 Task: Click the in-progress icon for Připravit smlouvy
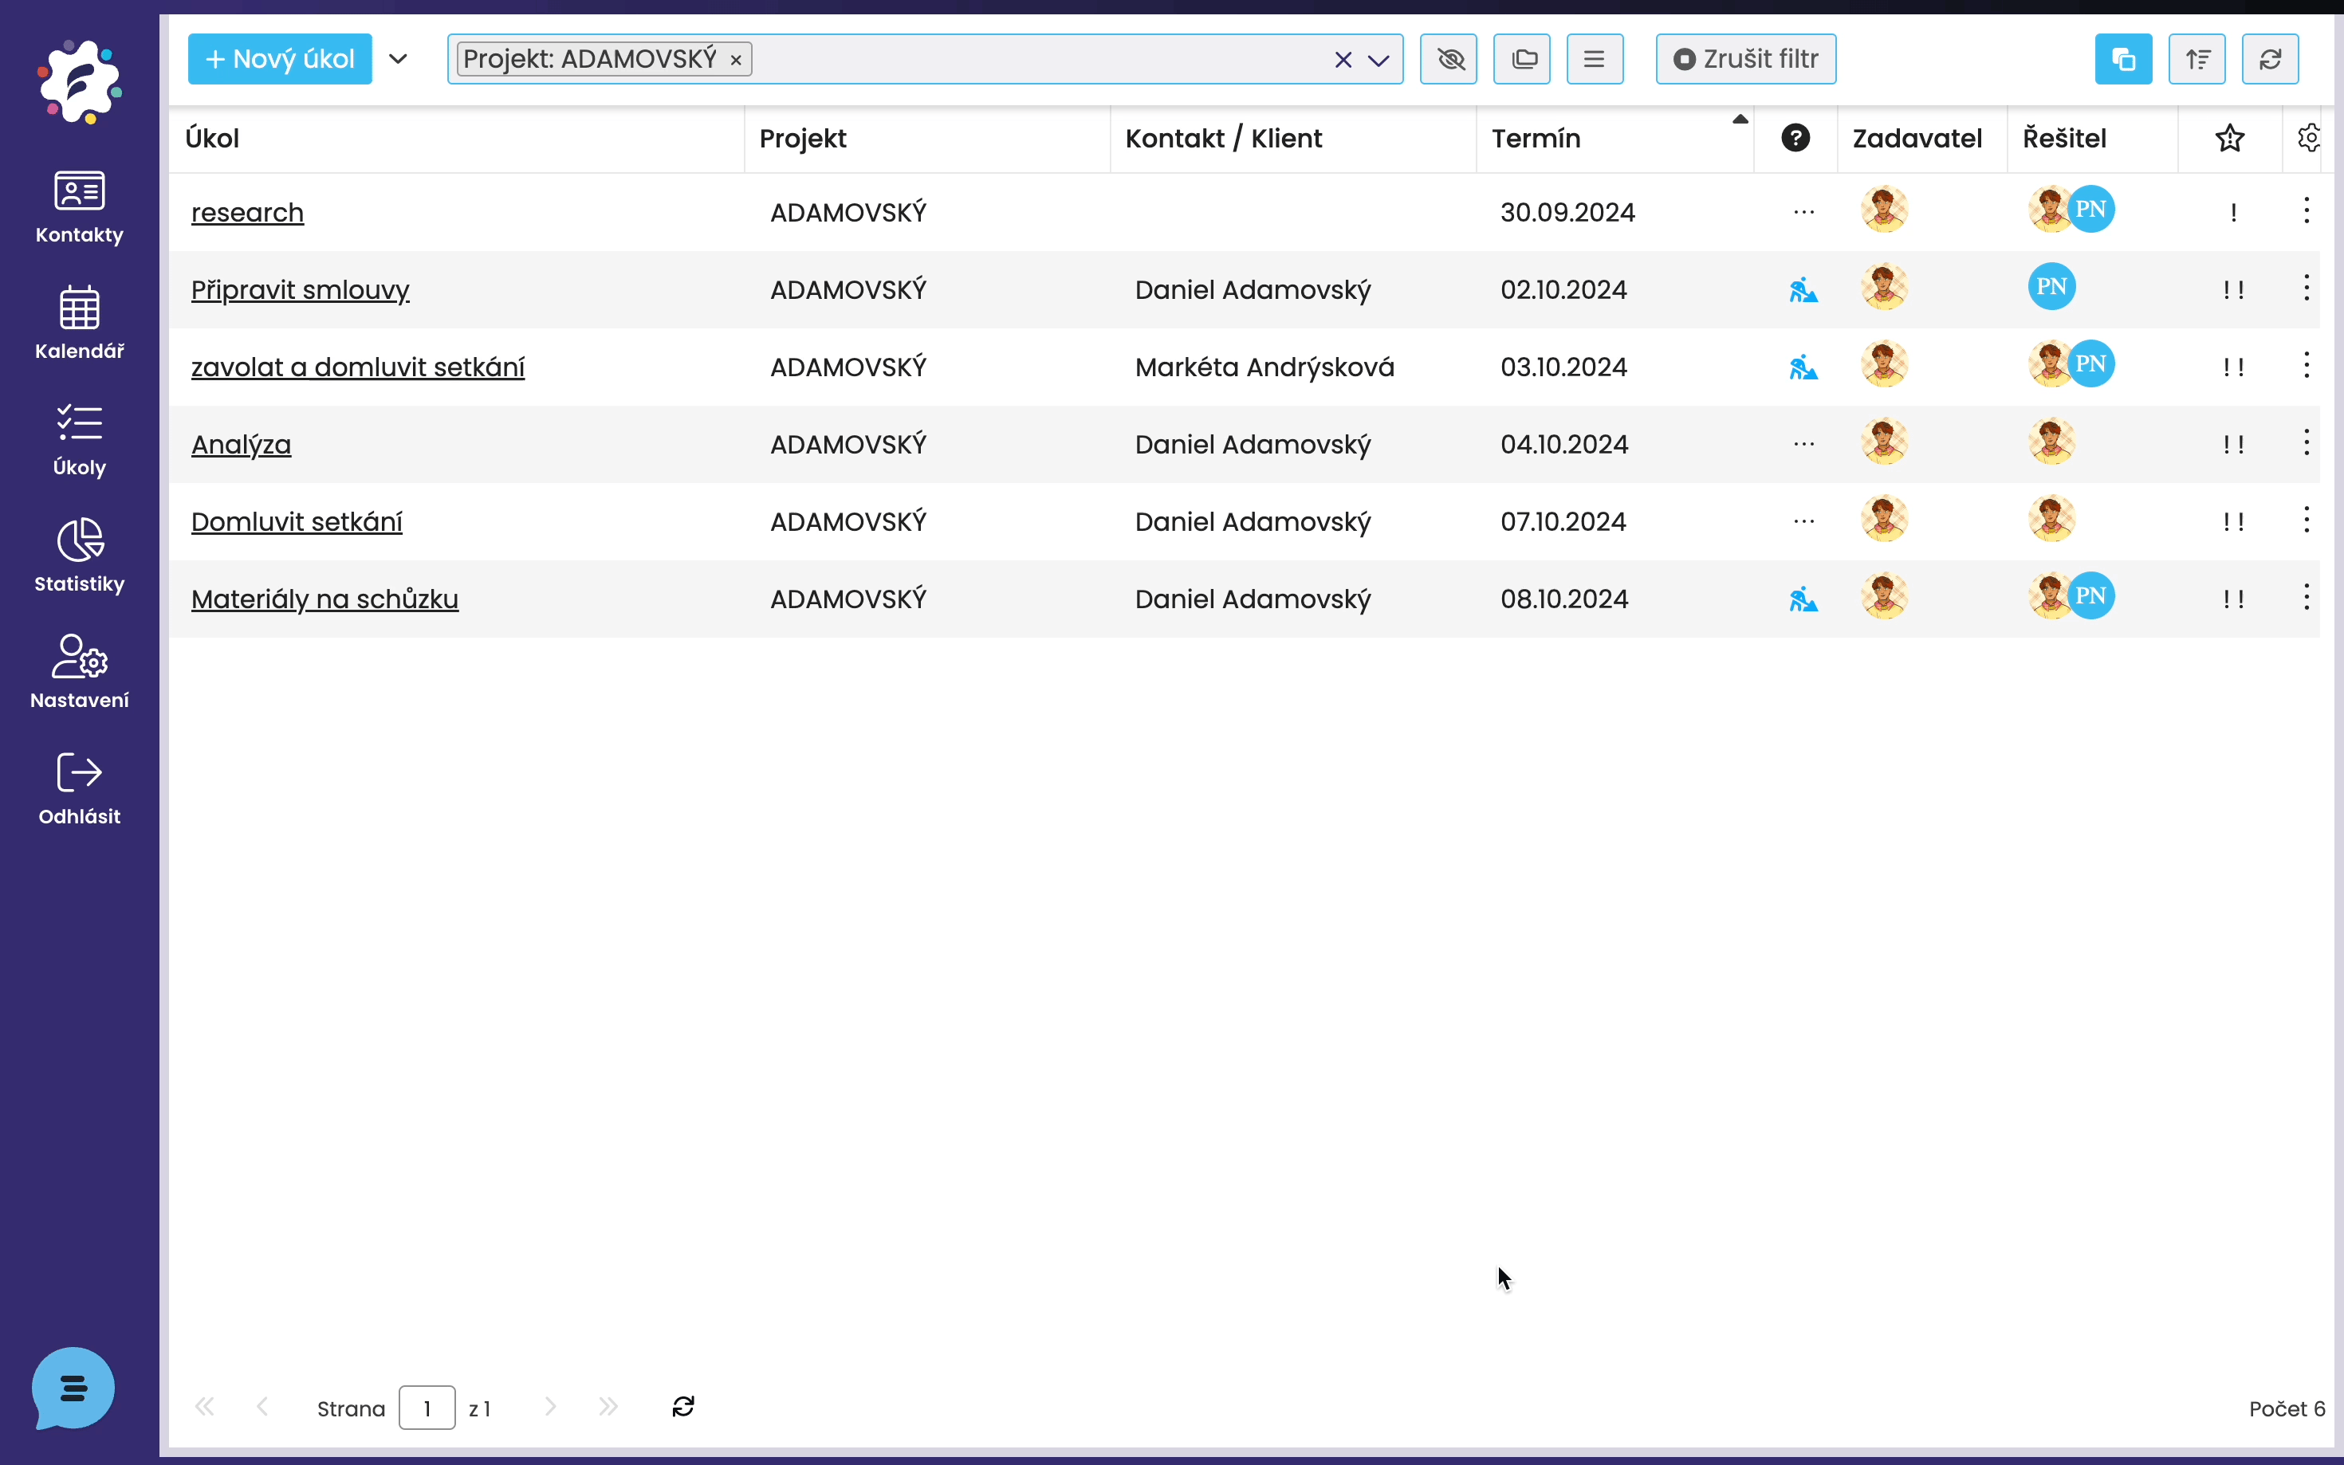(1803, 289)
